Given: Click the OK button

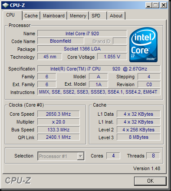Looking at the screenshot, I should (x=150, y=181).
